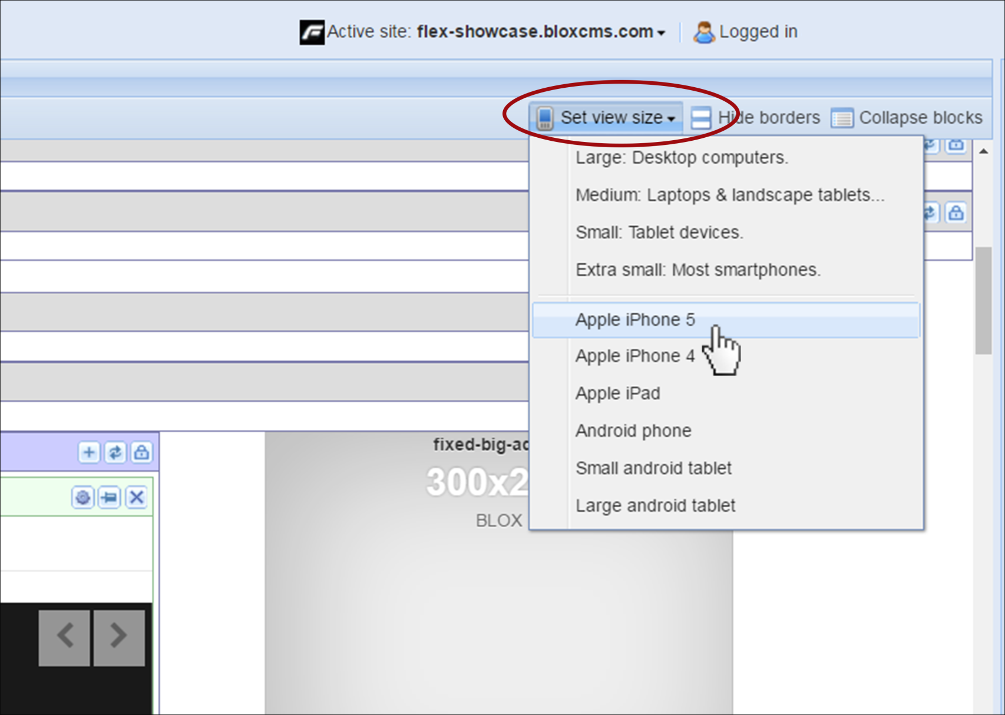Select Apple iPhone 5 view size
The width and height of the screenshot is (1005, 715).
(726, 320)
